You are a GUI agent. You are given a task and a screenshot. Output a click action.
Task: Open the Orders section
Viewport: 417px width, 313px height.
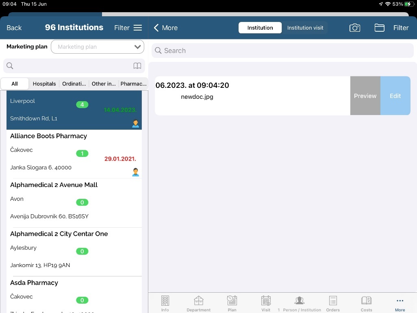[333, 303]
